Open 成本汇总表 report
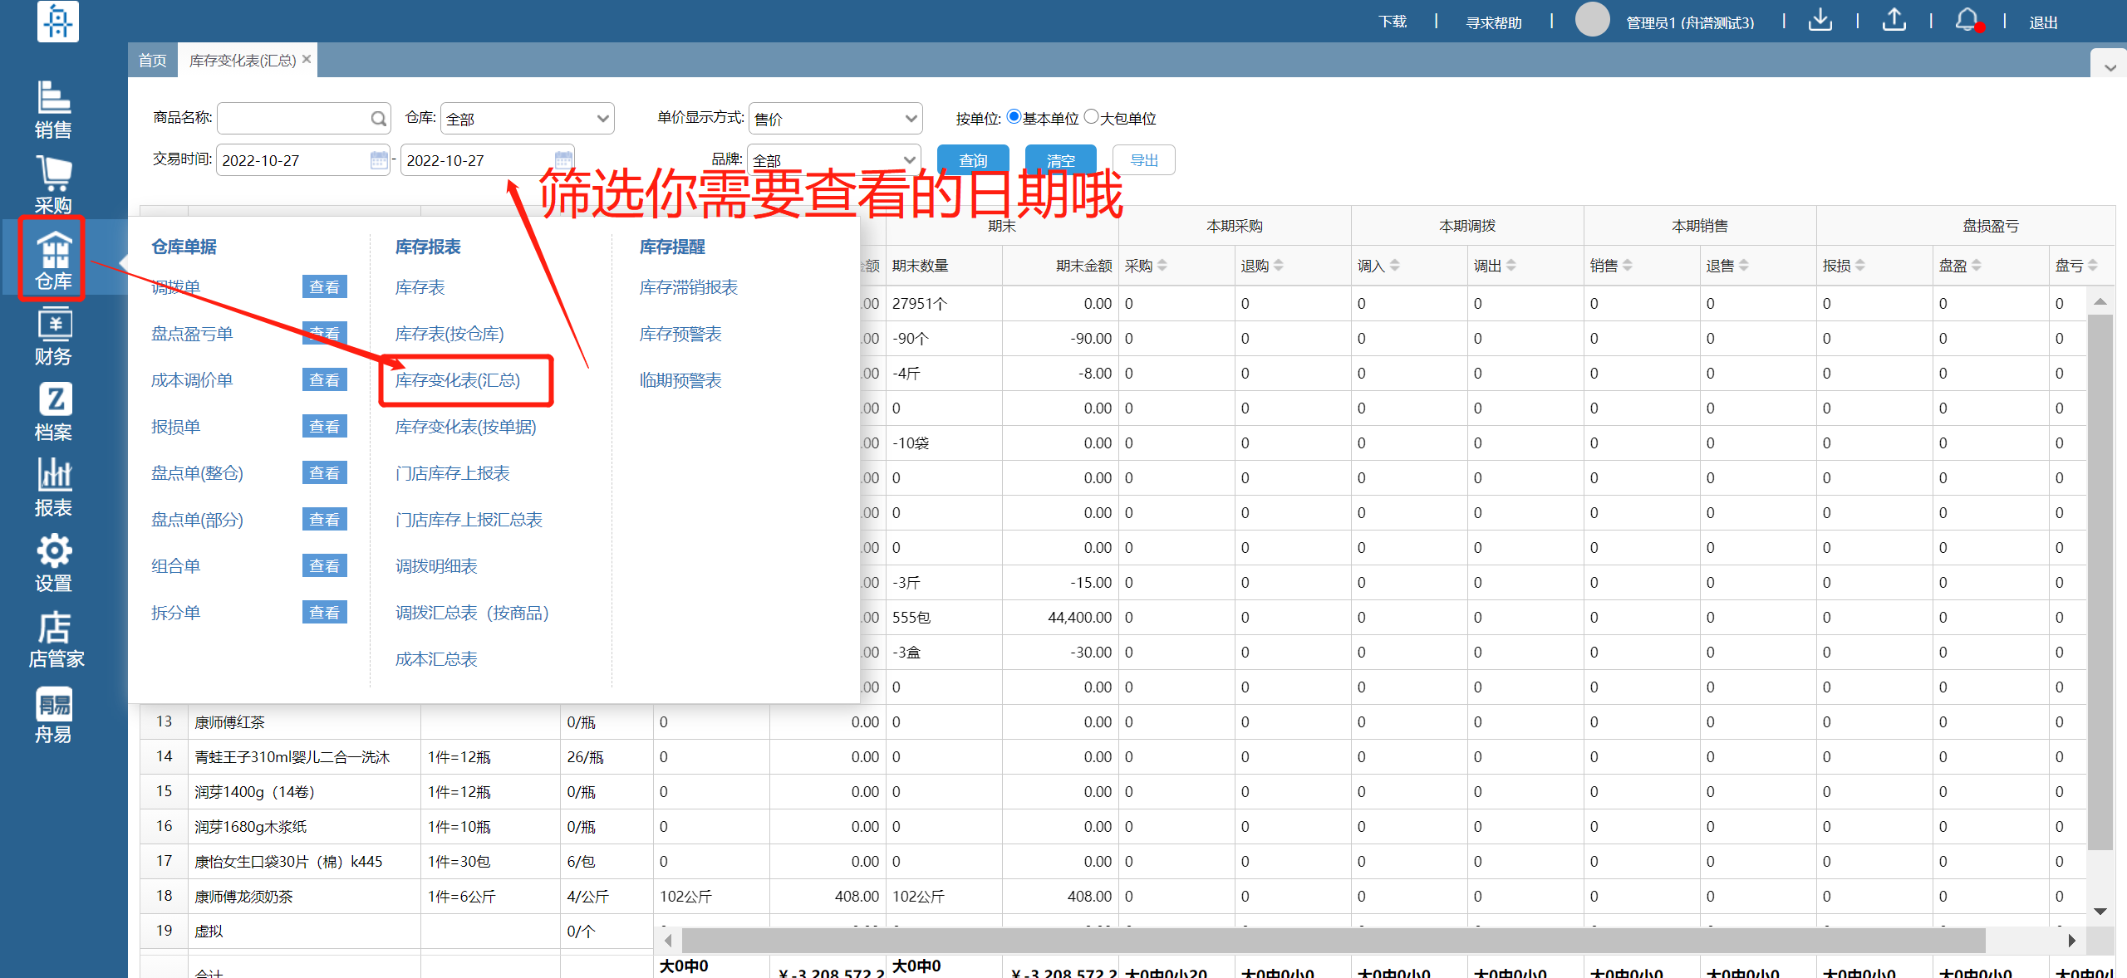The width and height of the screenshot is (2127, 978). (x=436, y=659)
